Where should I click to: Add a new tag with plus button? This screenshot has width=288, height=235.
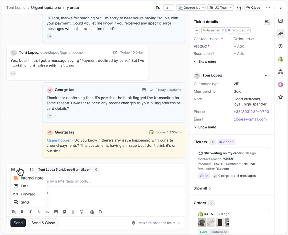coord(197,30)
